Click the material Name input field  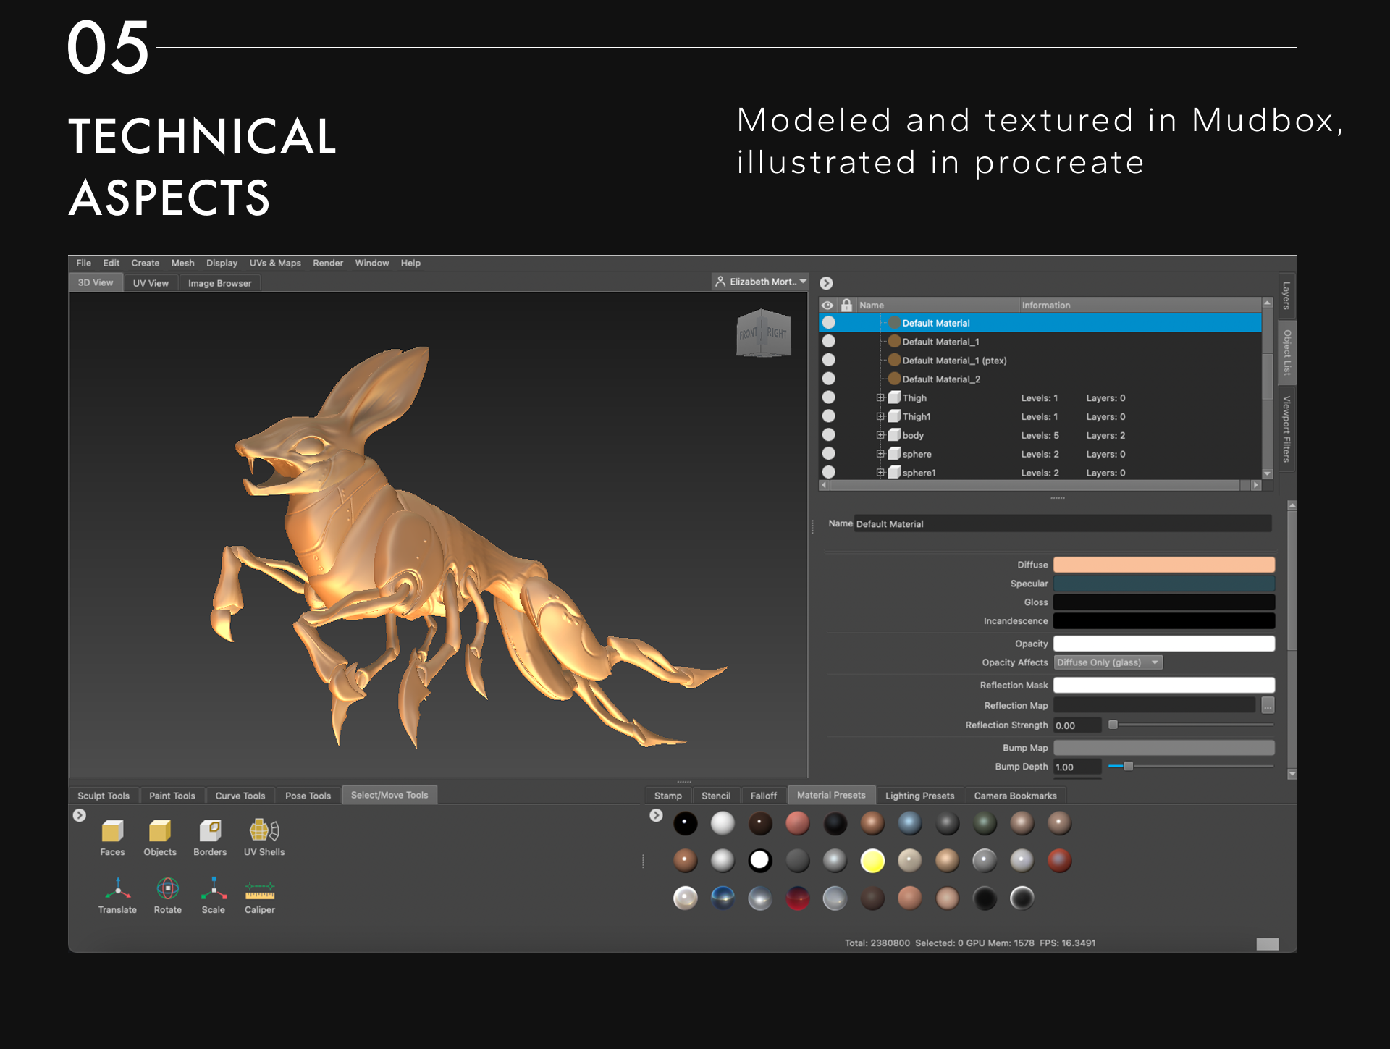1062,523
